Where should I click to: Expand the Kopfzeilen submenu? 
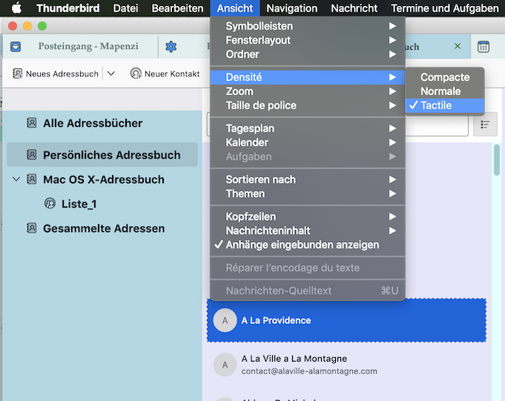click(x=307, y=217)
